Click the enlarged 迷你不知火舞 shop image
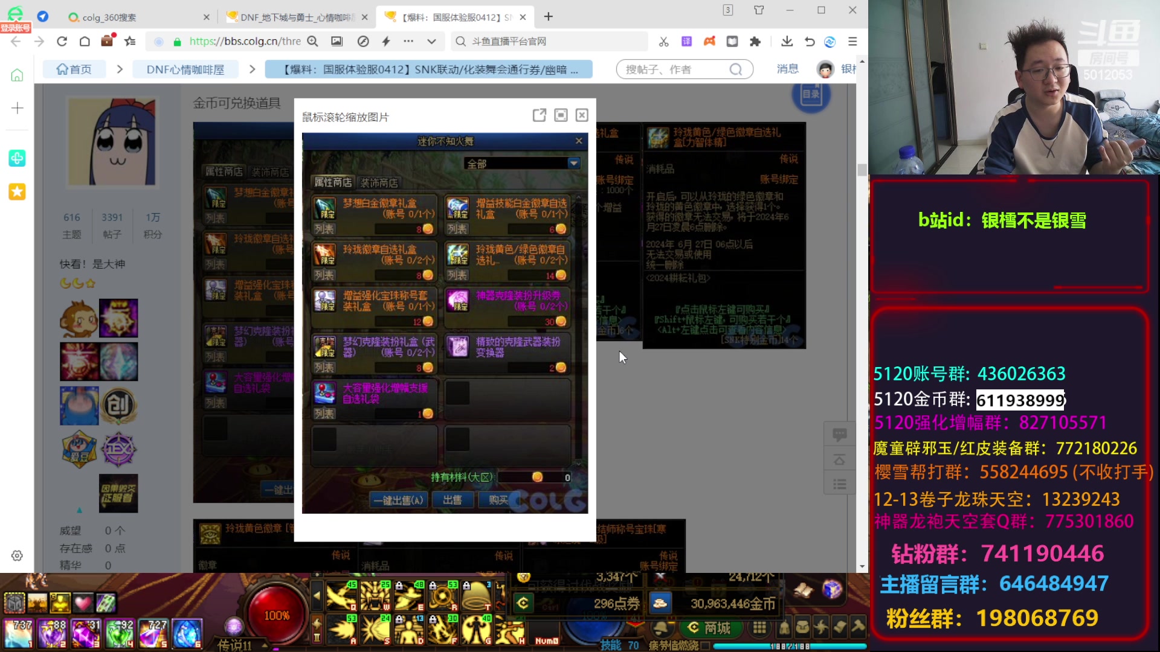Image resolution: width=1160 pixels, height=652 pixels. pyautogui.click(x=445, y=323)
